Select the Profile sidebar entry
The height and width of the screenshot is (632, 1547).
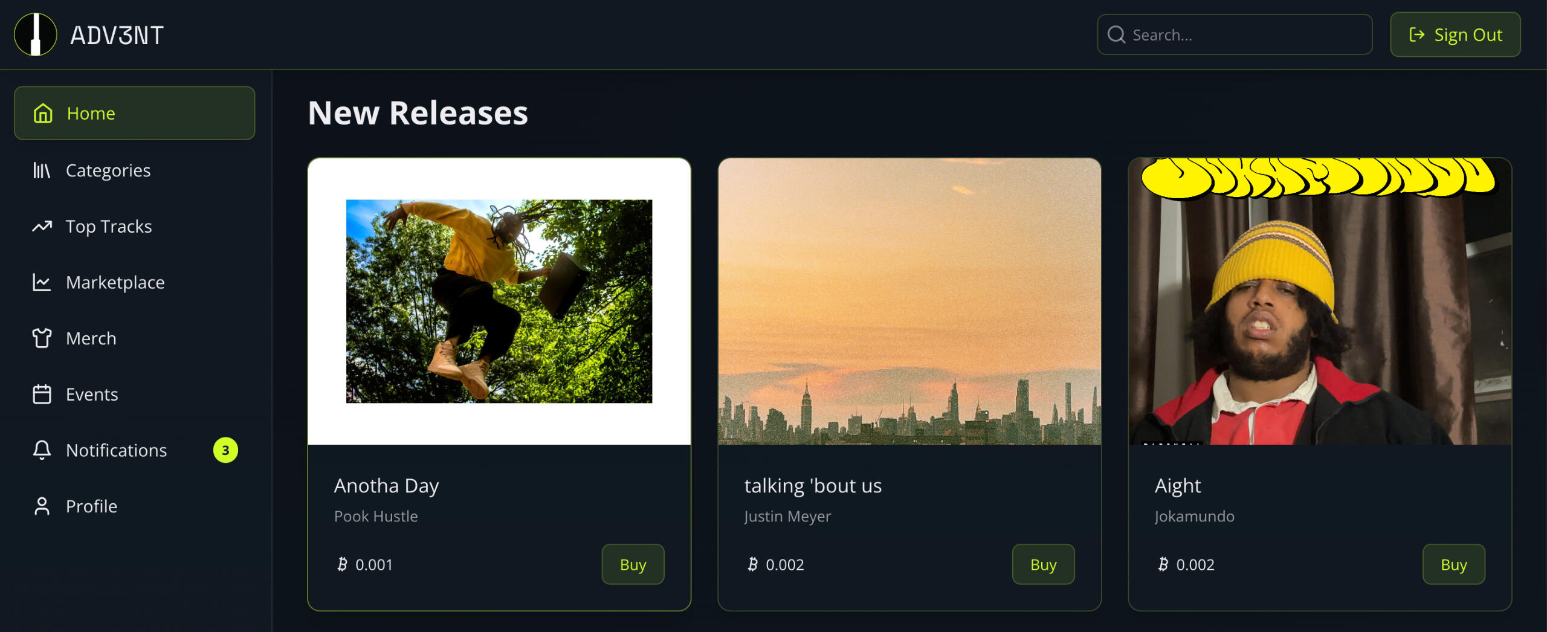point(135,506)
